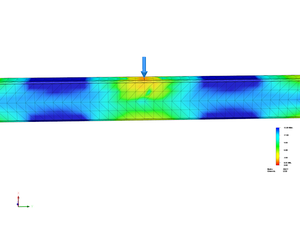Select the 3.00 legend tick value
Screen dimensions: 300x225
click(286, 158)
